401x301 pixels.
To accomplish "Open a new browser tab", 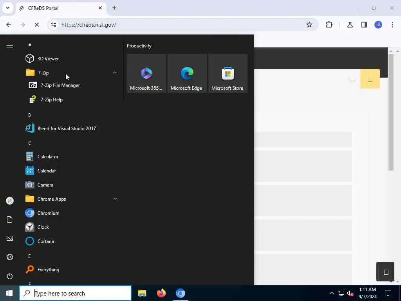I will coord(114,8).
